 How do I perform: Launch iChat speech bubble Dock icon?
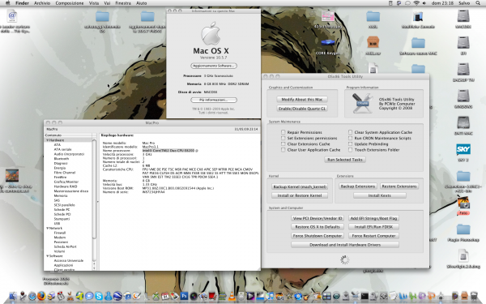(x=89, y=296)
